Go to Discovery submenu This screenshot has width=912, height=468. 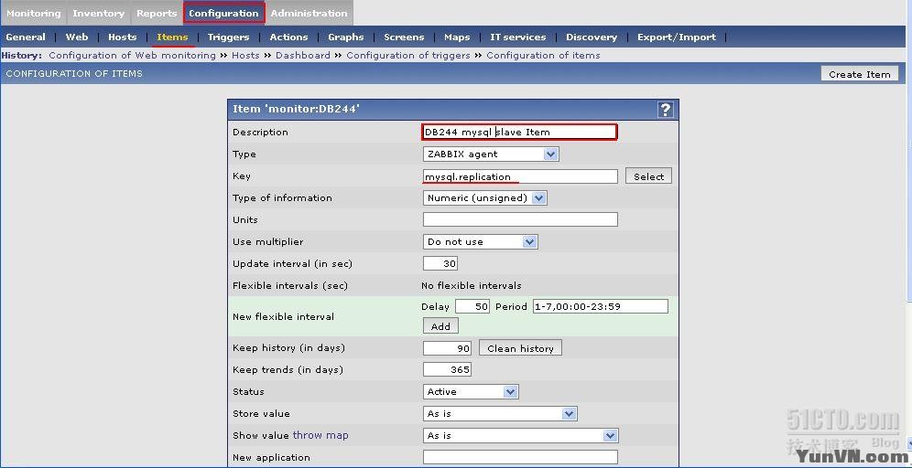point(592,37)
